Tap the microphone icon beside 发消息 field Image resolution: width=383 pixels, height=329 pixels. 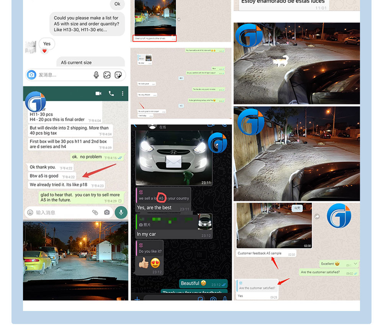[x=96, y=75]
